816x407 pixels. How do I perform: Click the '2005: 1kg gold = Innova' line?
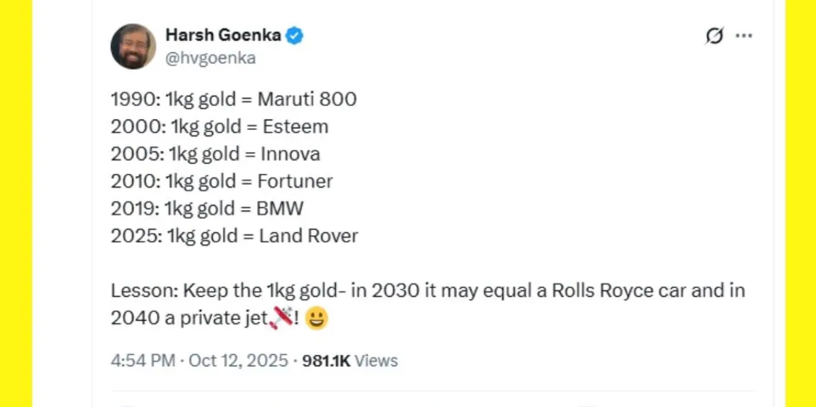click(x=215, y=154)
